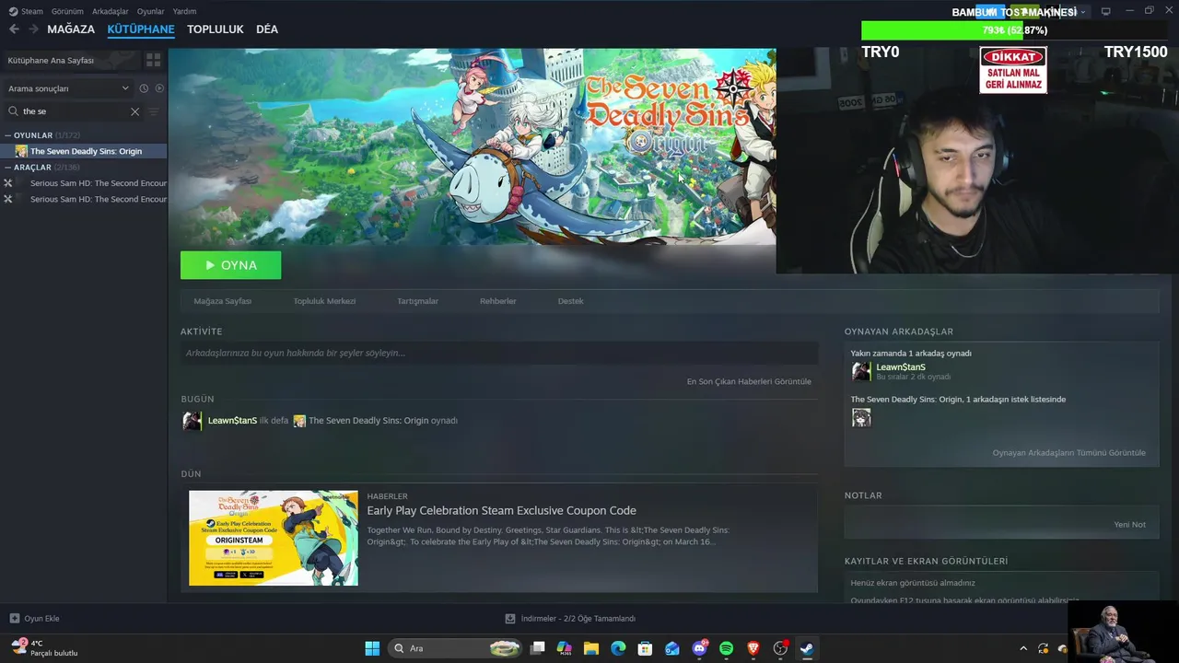Click Oyun Ekle at bottom left

click(x=34, y=619)
